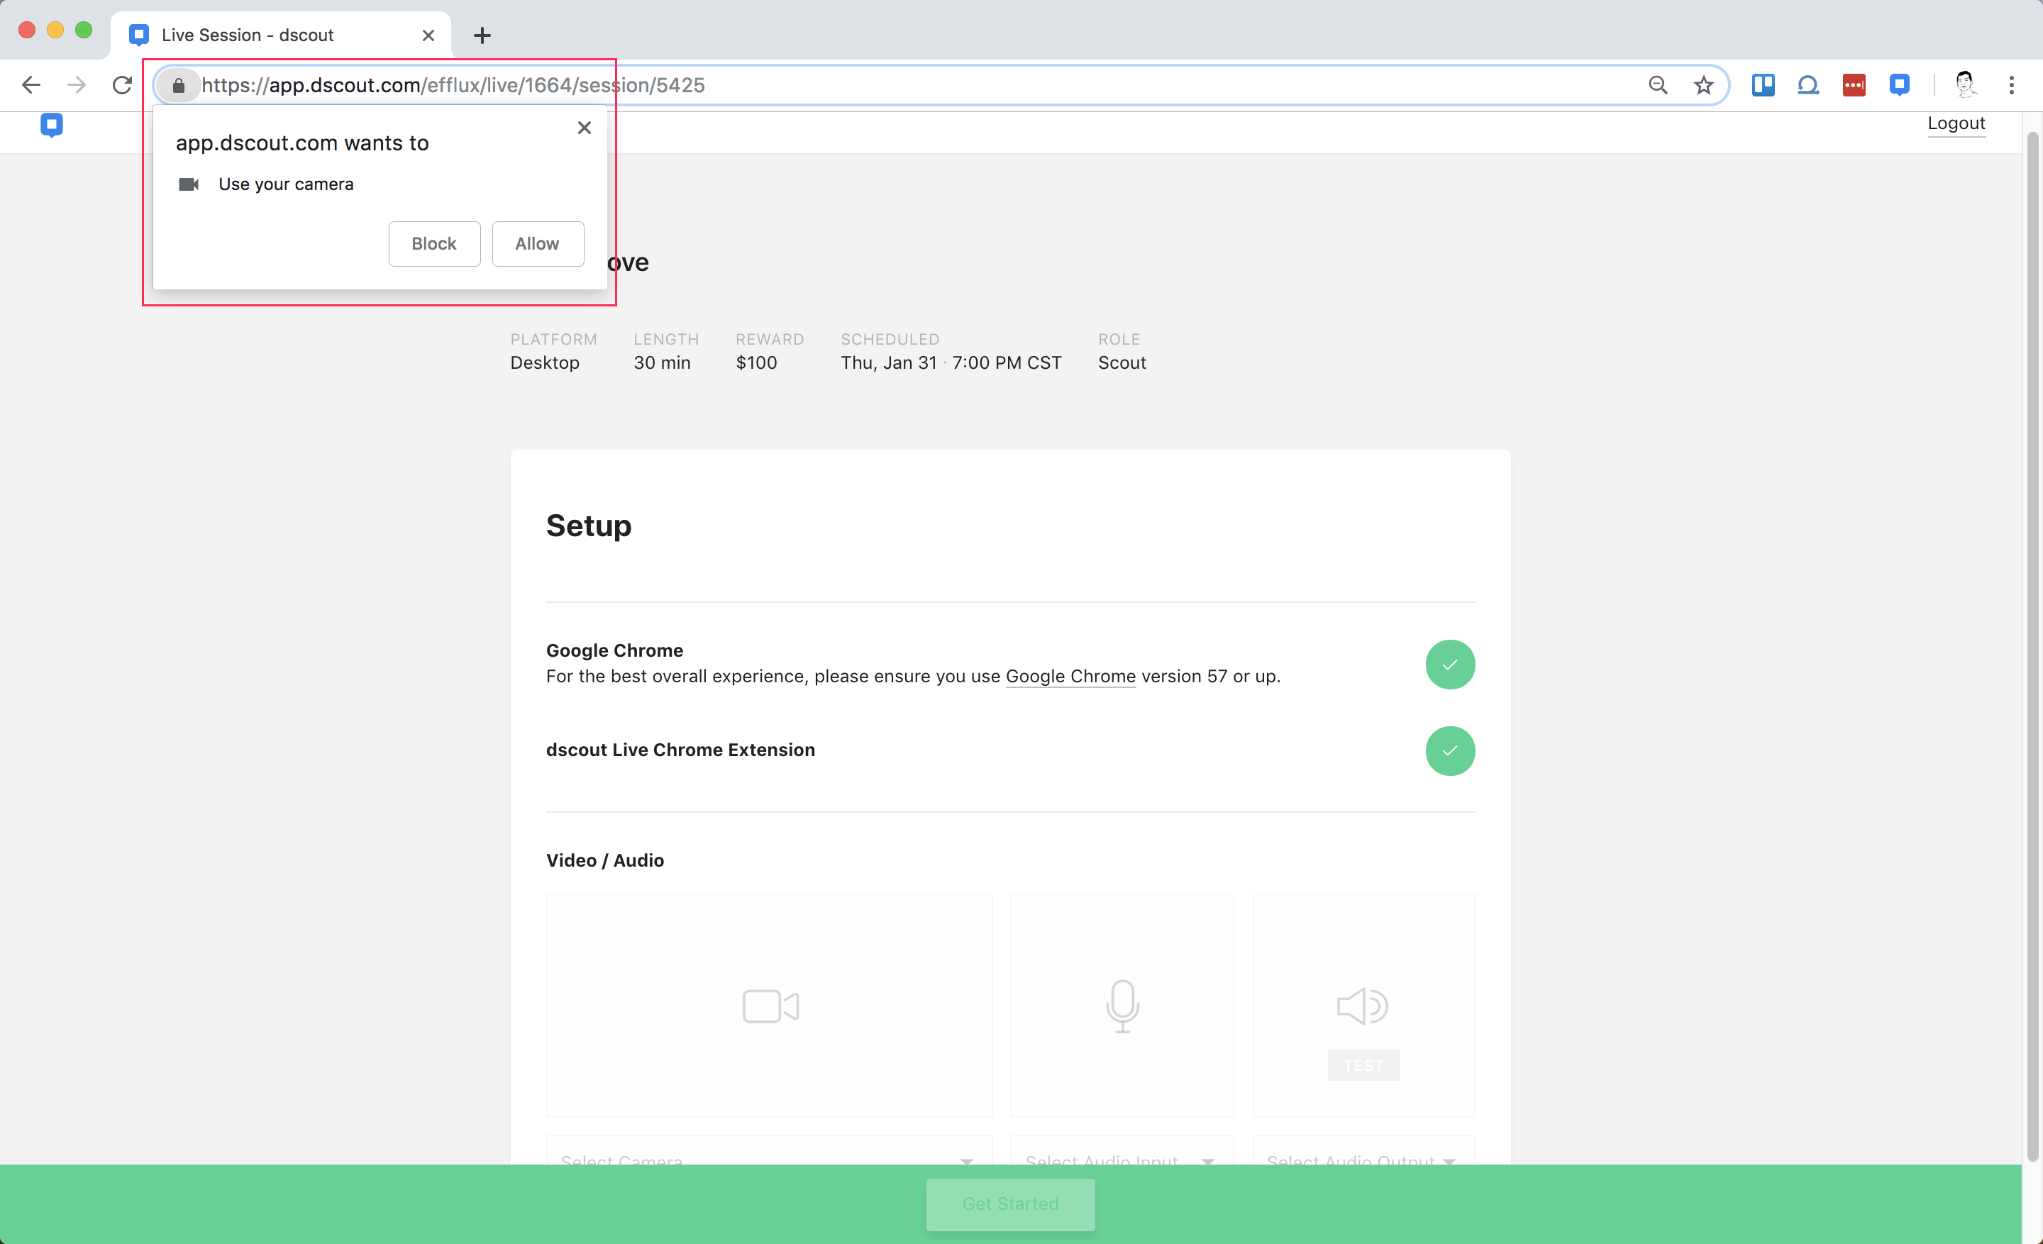The width and height of the screenshot is (2043, 1244).
Task: Log out of dscout
Action: (x=1956, y=123)
